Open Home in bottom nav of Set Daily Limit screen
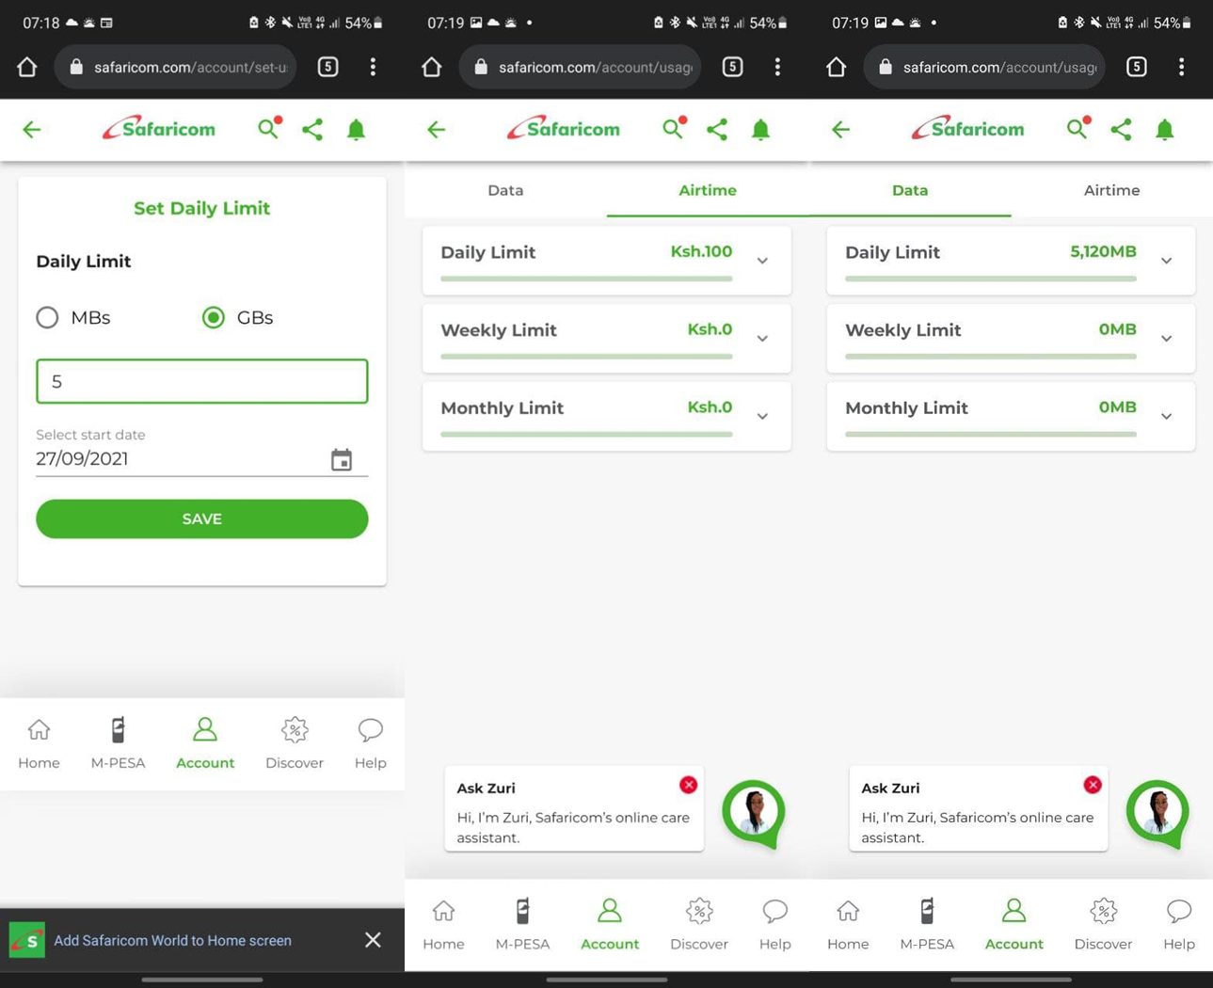The image size is (1213, 988). pyautogui.click(x=39, y=743)
